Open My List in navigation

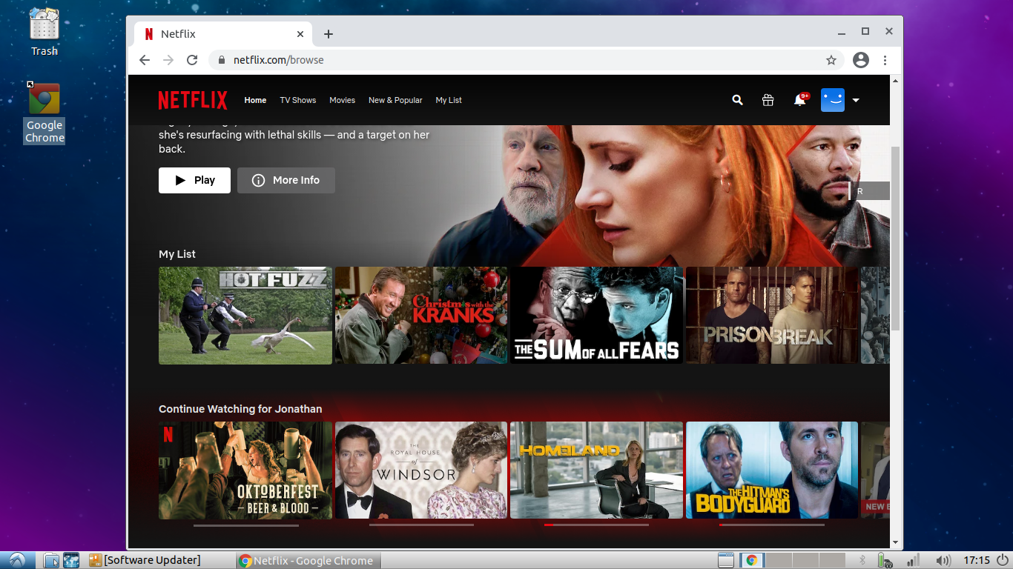(449, 100)
